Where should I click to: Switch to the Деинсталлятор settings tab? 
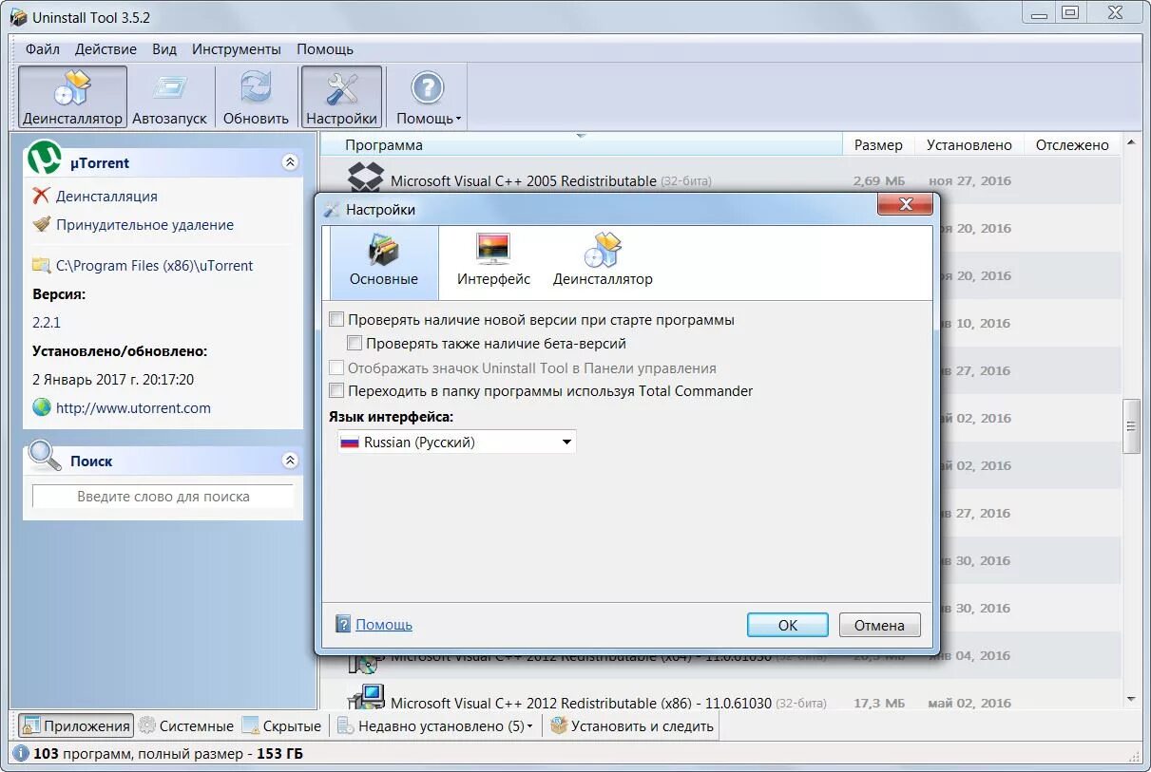click(x=603, y=262)
